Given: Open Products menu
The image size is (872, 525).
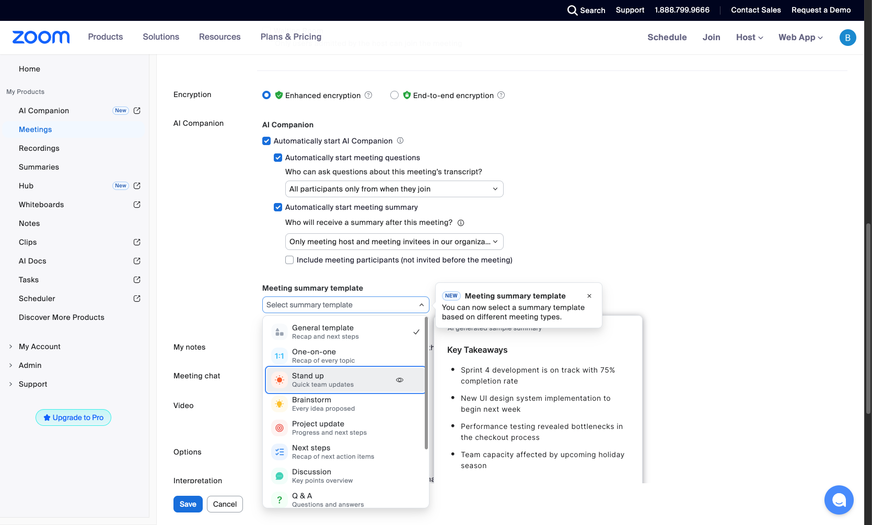Looking at the screenshot, I should pyautogui.click(x=106, y=37).
